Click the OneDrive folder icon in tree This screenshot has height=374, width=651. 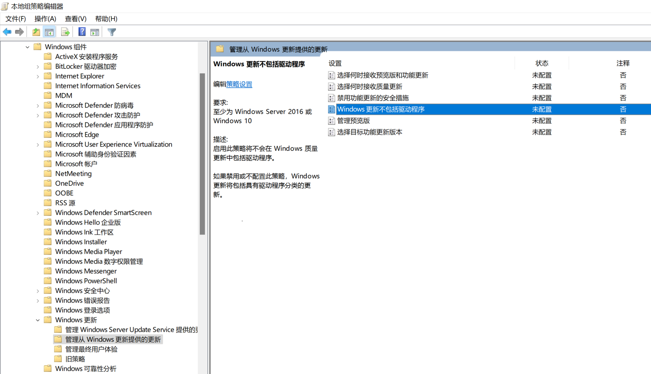pyautogui.click(x=48, y=183)
